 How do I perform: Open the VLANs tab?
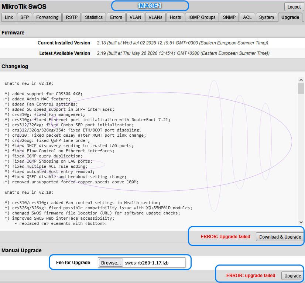coord(155,17)
